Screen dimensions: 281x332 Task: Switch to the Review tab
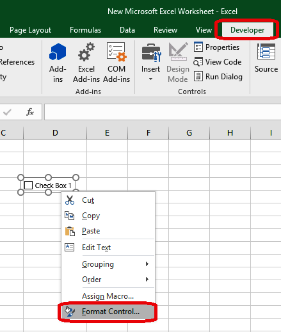(x=165, y=30)
